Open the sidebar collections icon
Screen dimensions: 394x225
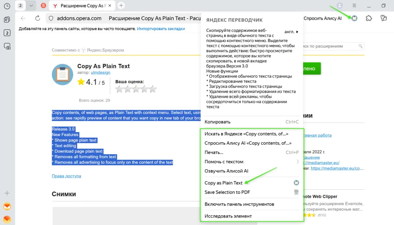[x=7, y=20]
